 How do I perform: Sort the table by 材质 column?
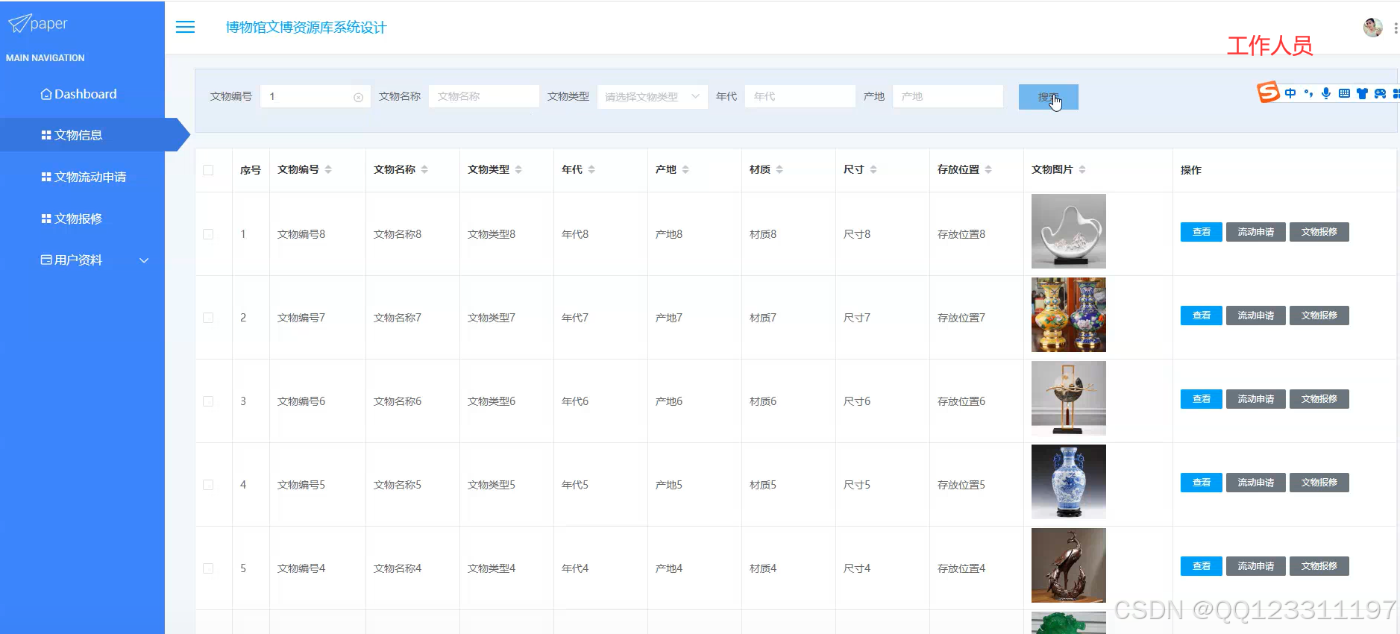tap(779, 170)
